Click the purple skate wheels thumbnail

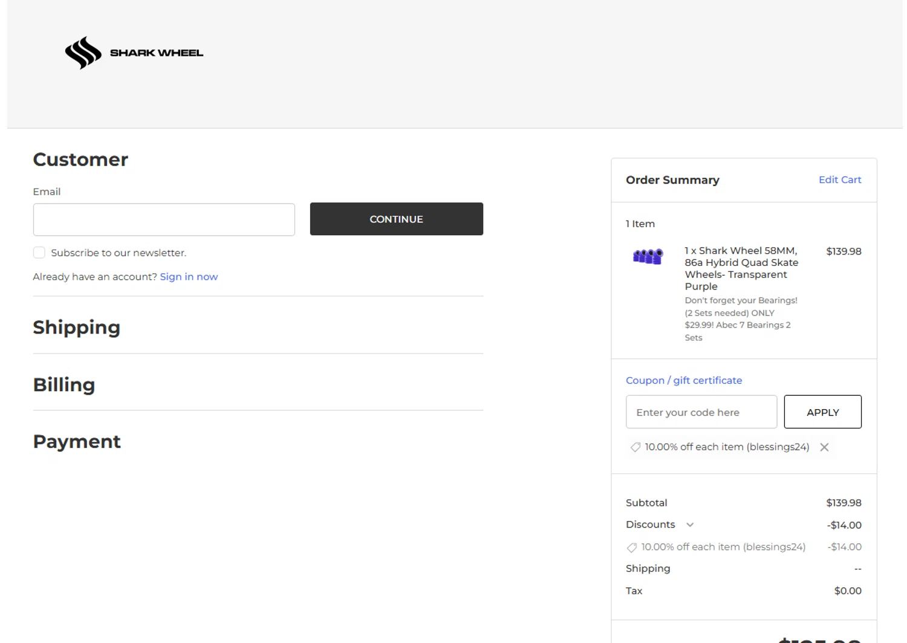coord(648,256)
